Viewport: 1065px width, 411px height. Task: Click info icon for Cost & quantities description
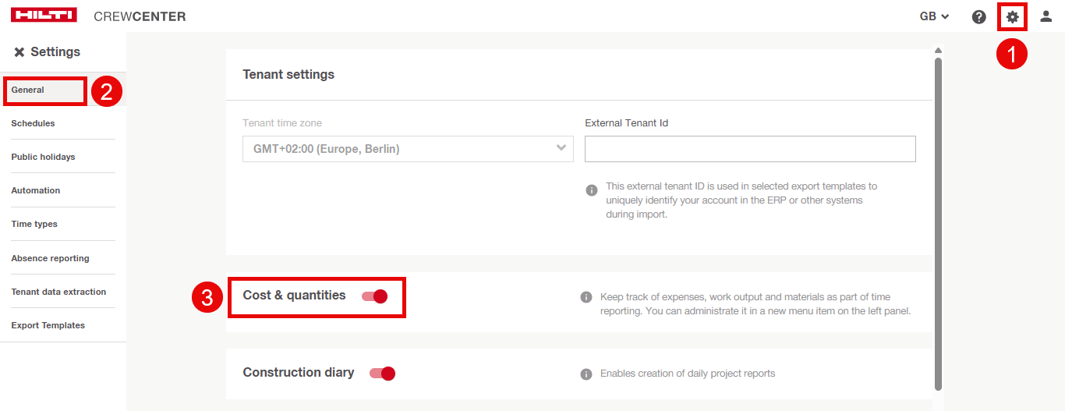tap(586, 297)
